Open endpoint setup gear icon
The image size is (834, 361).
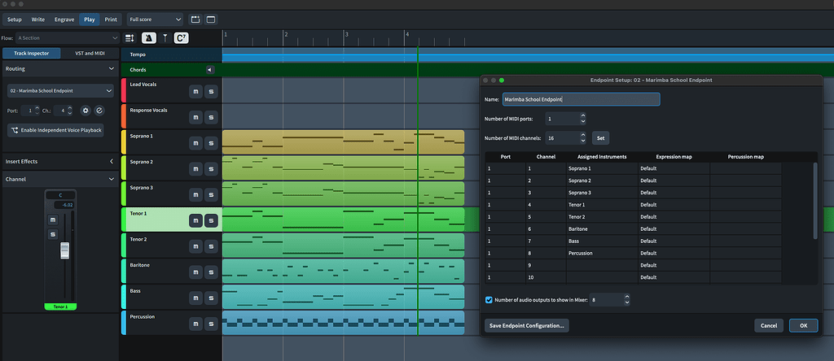[85, 110]
